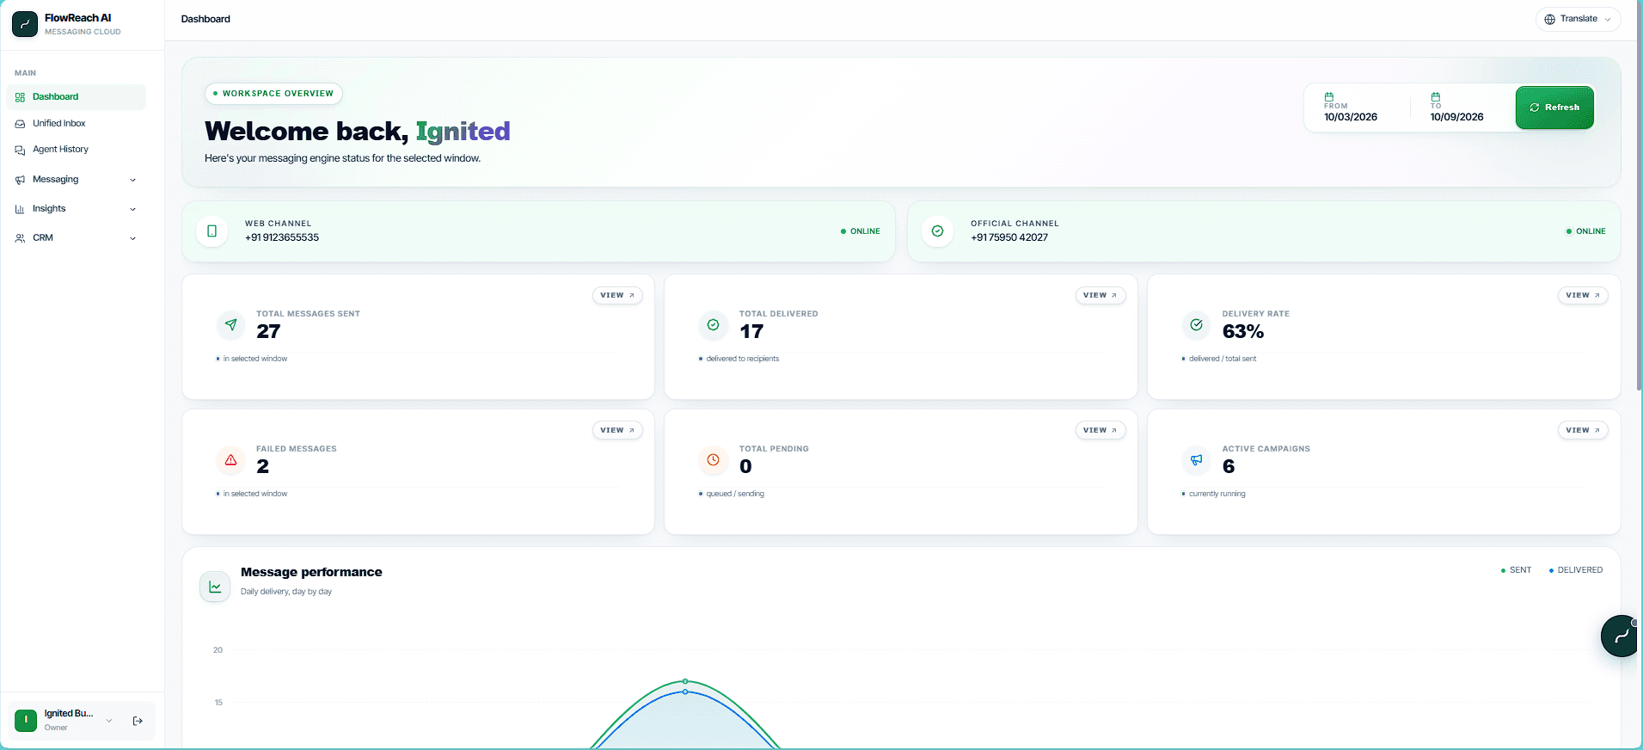Expand the Insights section chevron
The width and height of the screenshot is (1643, 750).
[x=132, y=209]
